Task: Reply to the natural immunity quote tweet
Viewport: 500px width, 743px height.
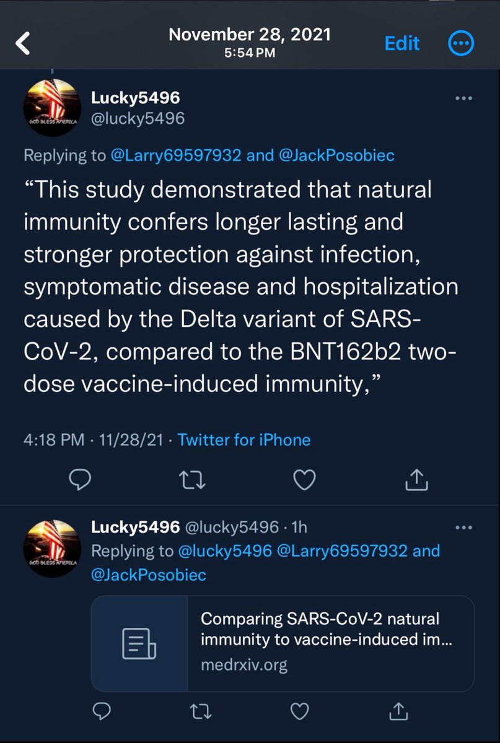Action: click(x=81, y=479)
